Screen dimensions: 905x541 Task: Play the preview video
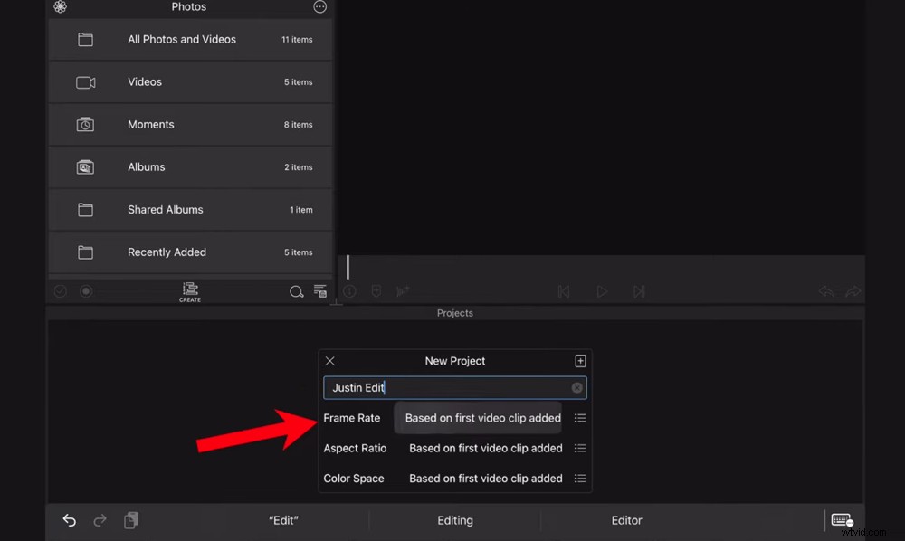tap(602, 291)
